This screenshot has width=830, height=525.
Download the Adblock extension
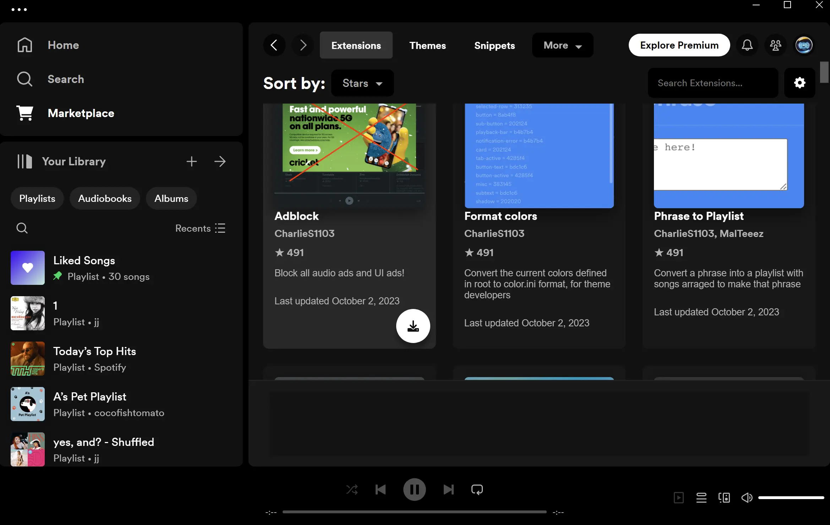413,326
